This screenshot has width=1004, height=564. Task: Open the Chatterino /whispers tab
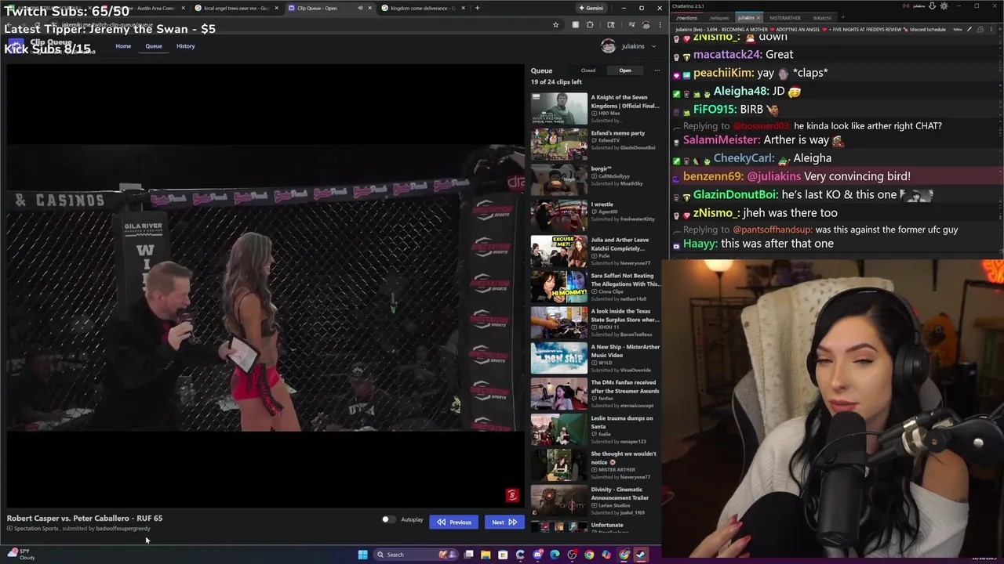pyautogui.click(x=719, y=17)
